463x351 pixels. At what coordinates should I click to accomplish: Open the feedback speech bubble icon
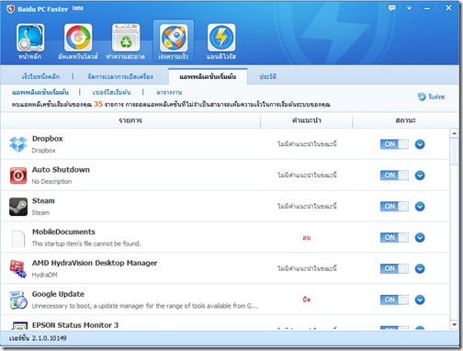391,8
